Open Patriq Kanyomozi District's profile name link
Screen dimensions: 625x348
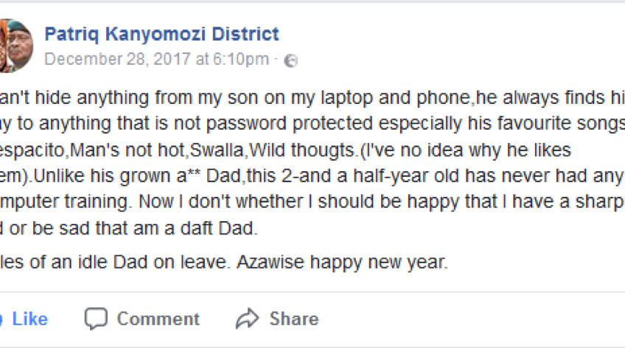click(161, 34)
